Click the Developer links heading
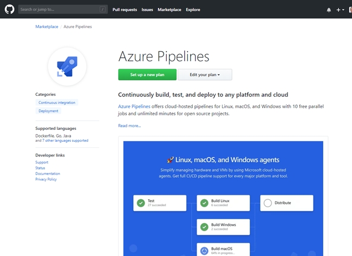352x256 pixels. [50, 155]
